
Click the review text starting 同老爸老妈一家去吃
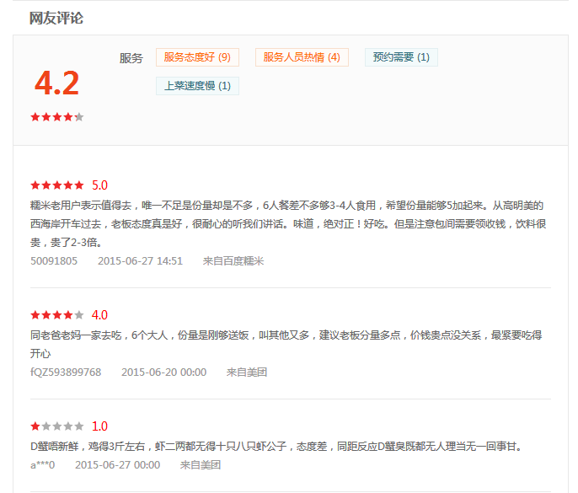click(x=286, y=344)
